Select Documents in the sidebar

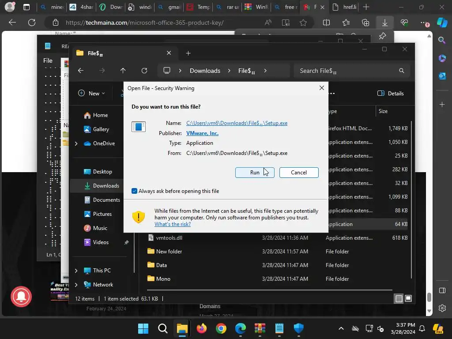pos(102,200)
